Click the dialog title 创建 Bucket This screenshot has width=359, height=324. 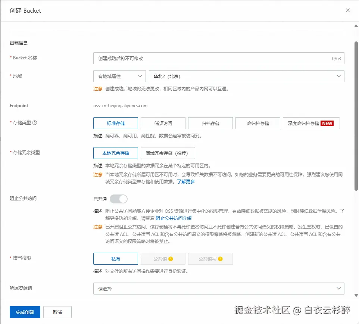pos(25,11)
